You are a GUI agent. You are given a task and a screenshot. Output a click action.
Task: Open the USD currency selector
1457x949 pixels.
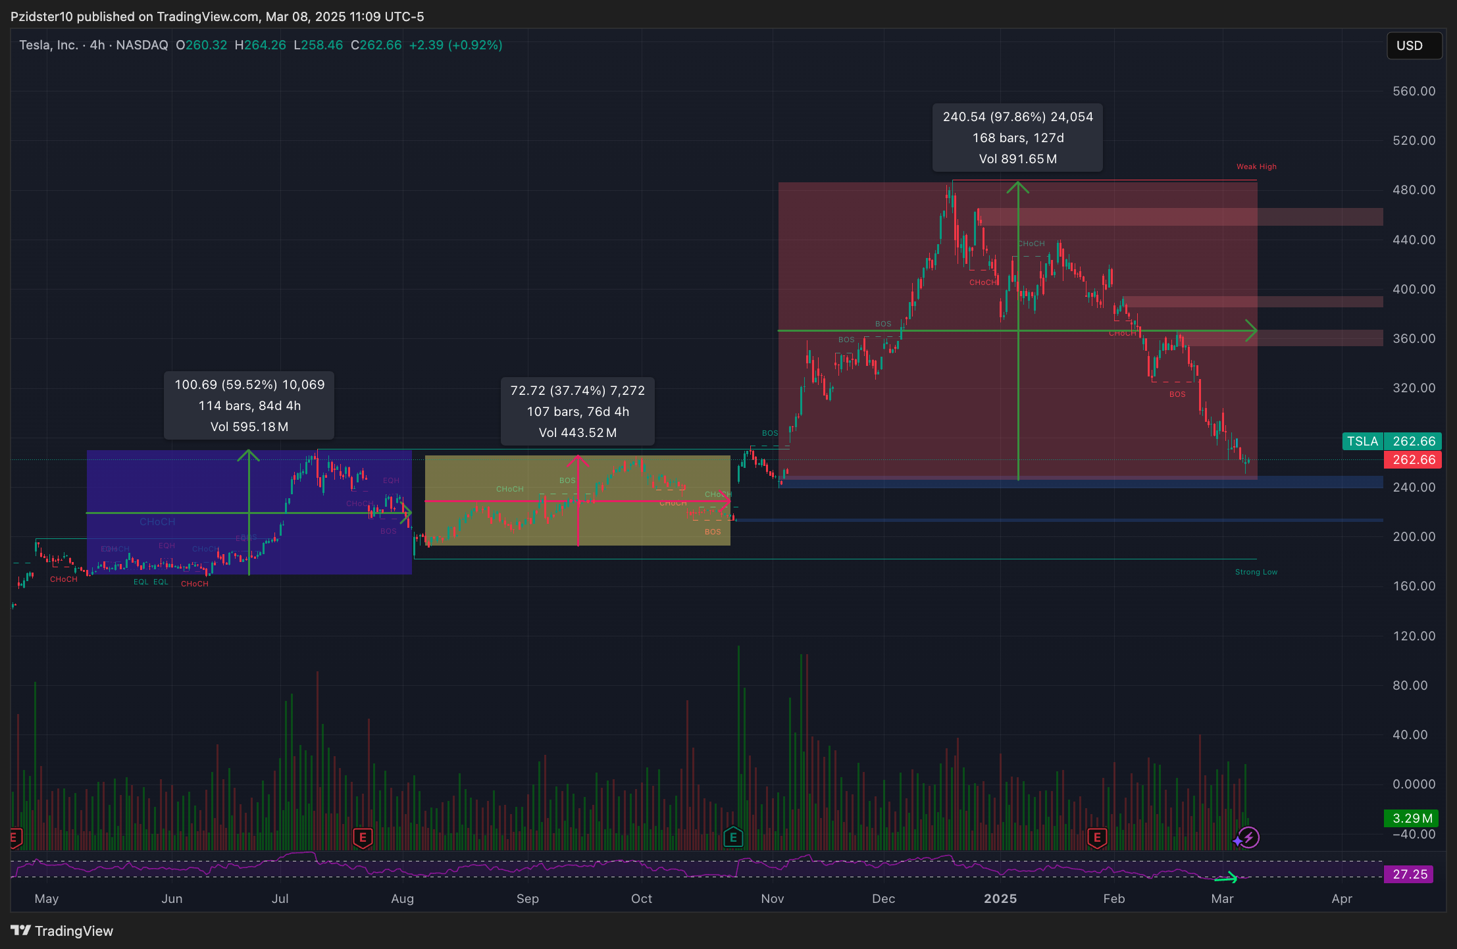1414,45
